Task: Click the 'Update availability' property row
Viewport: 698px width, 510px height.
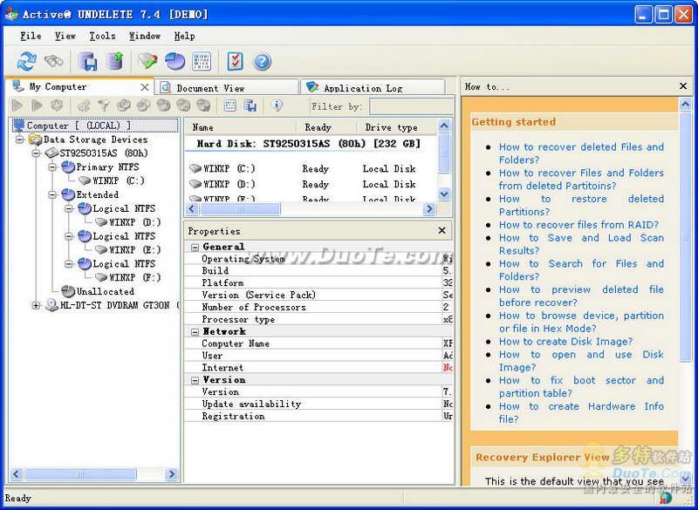Action: (x=318, y=405)
